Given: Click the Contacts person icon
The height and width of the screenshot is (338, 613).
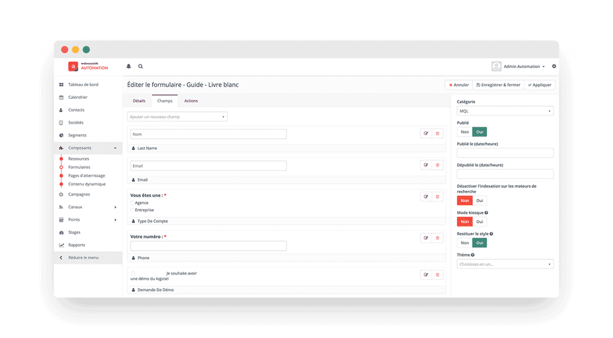Looking at the screenshot, I should click(61, 110).
